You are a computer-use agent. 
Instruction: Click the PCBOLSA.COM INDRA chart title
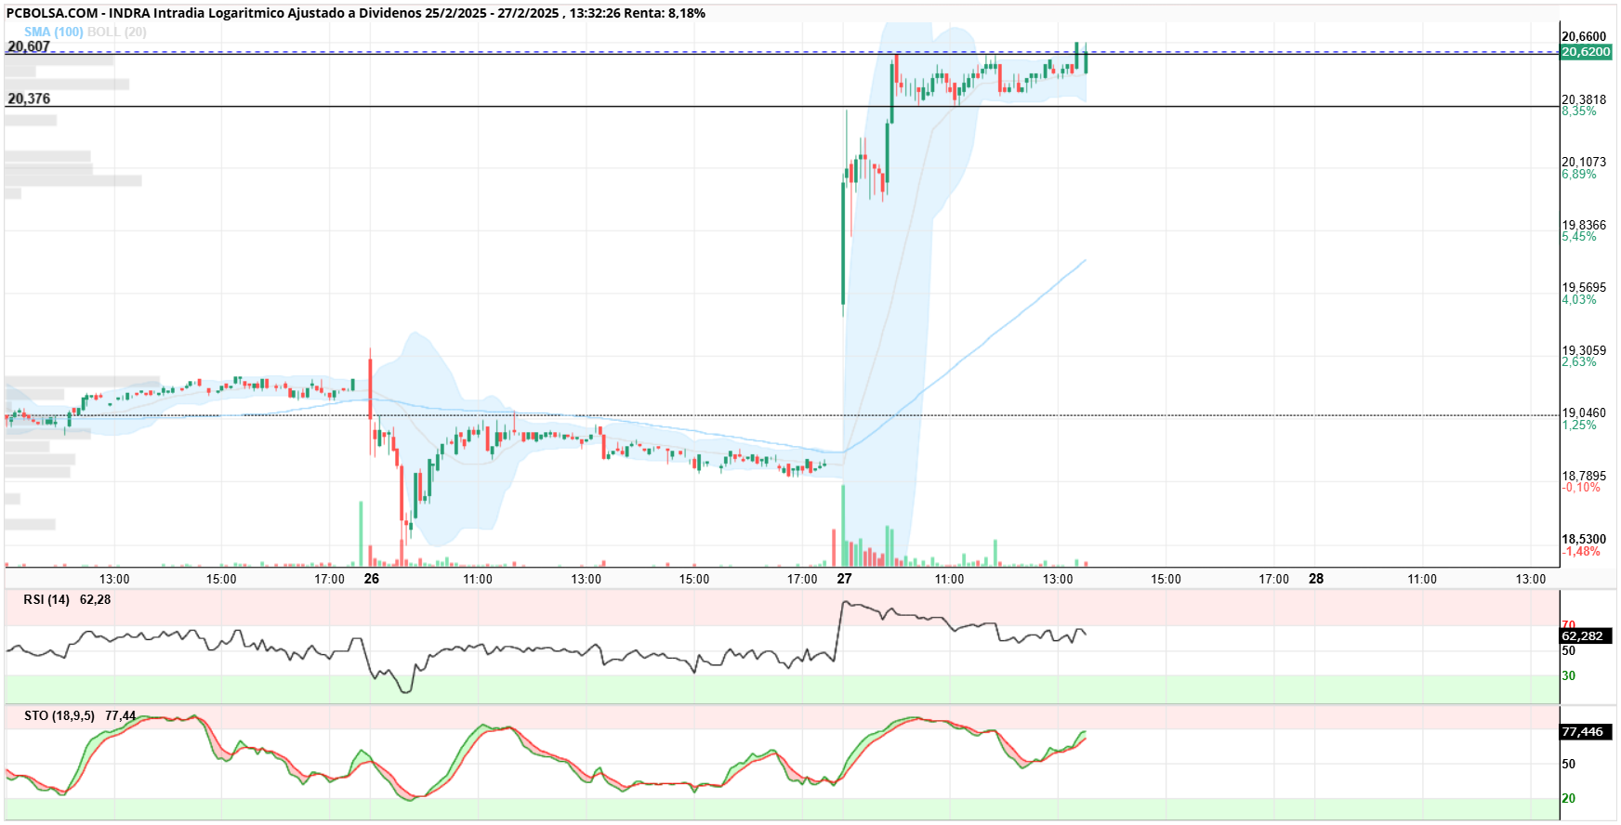point(356,13)
